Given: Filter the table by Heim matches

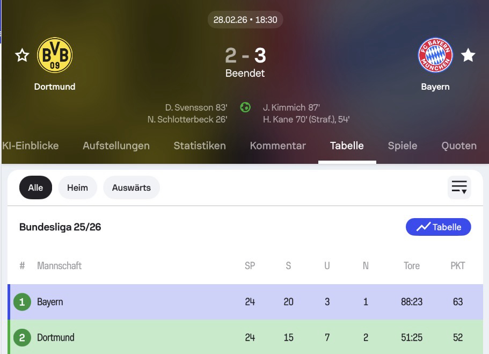Looking at the screenshot, I should [x=77, y=187].
